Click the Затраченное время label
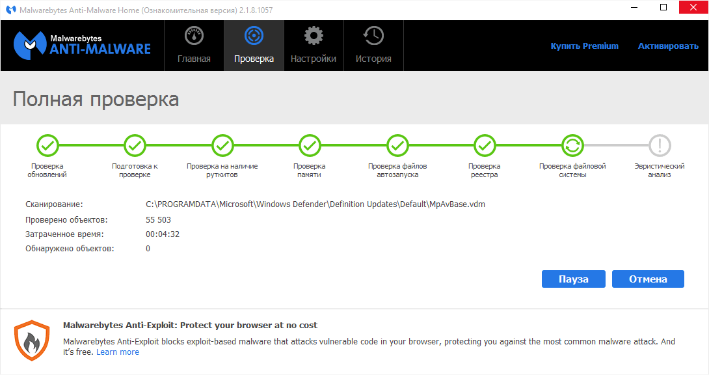The width and height of the screenshot is (709, 375). [64, 234]
